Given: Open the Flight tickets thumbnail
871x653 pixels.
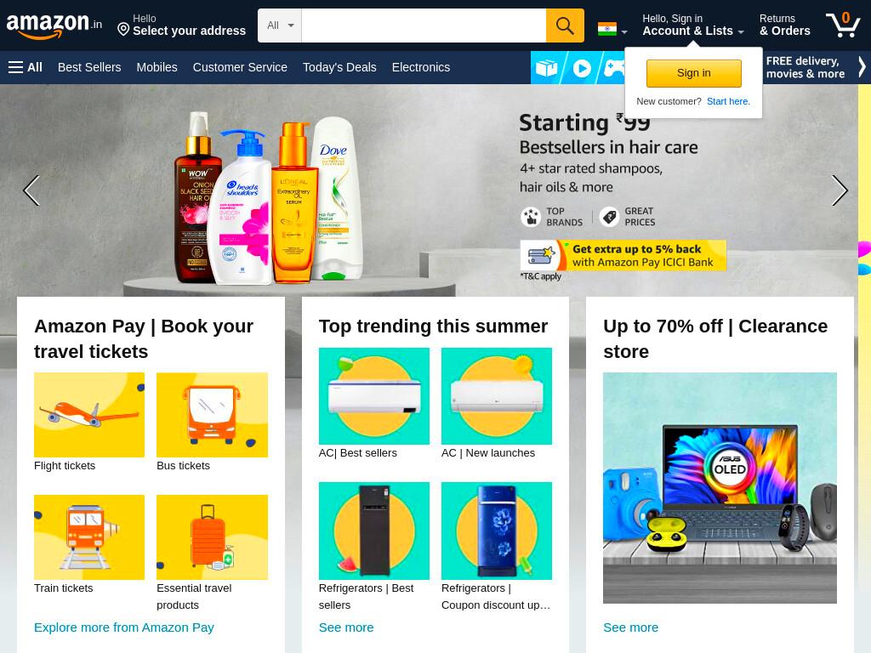Looking at the screenshot, I should pyautogui.click(x=89, y=415).
